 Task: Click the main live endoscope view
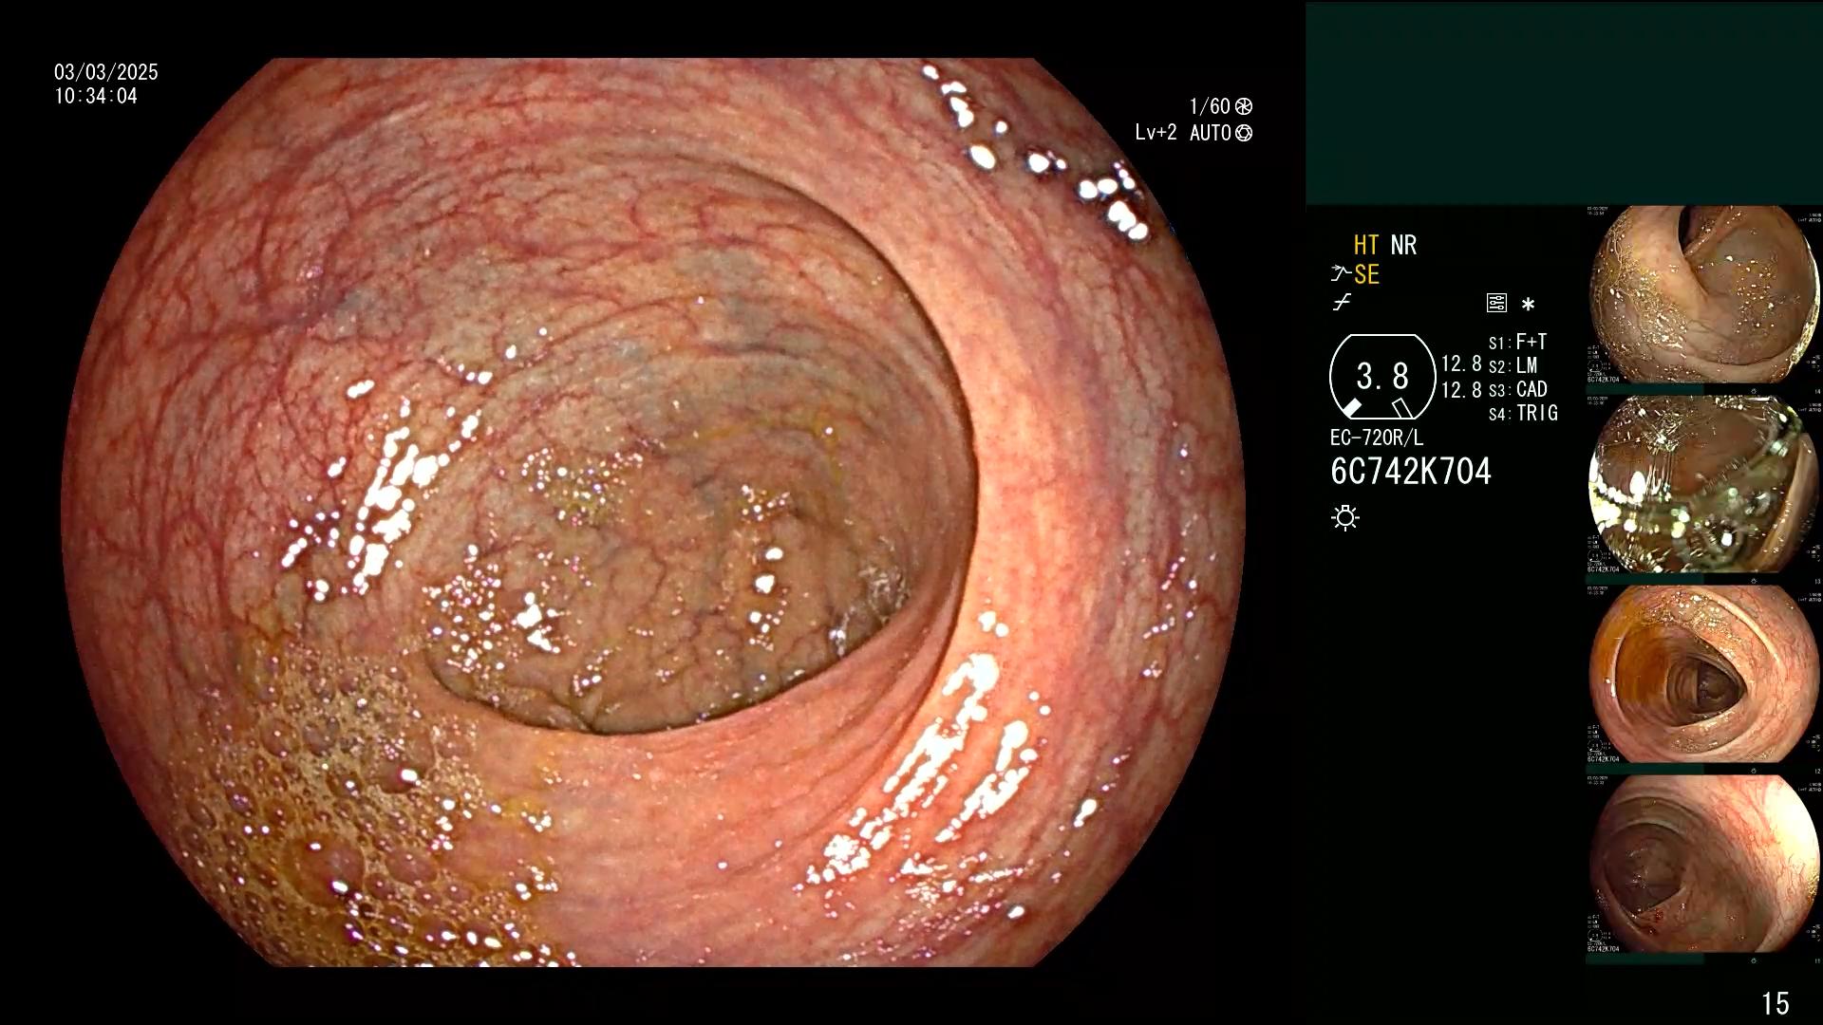coord(653,512)
